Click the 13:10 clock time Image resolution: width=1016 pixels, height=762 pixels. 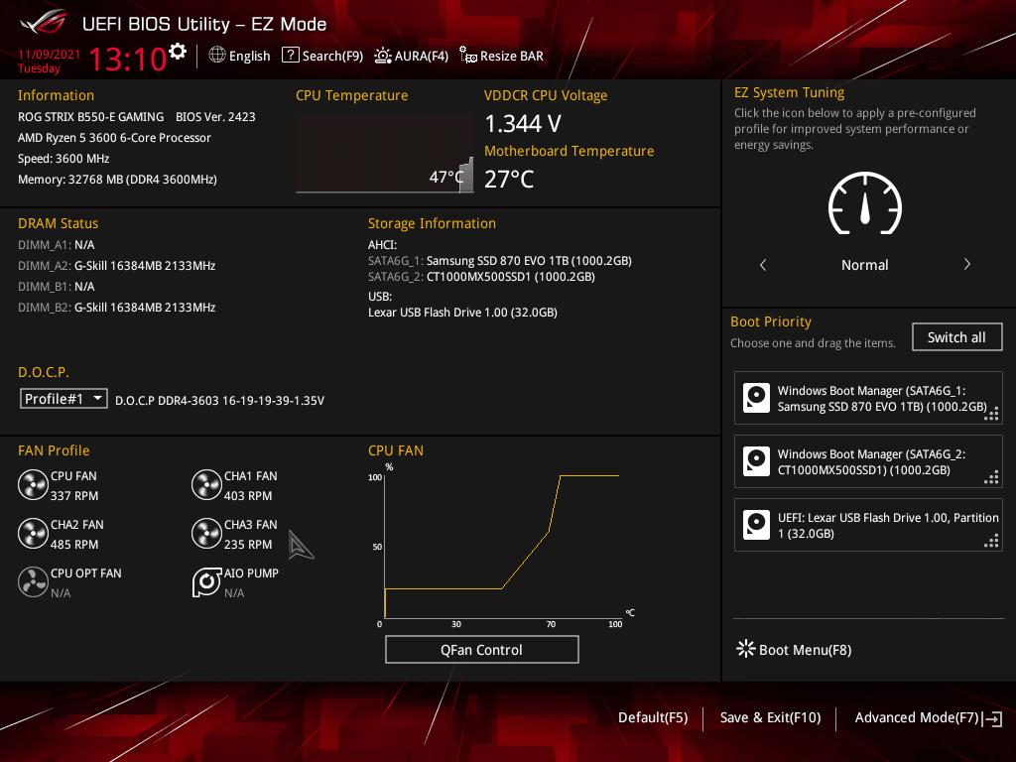coord(127,59)
